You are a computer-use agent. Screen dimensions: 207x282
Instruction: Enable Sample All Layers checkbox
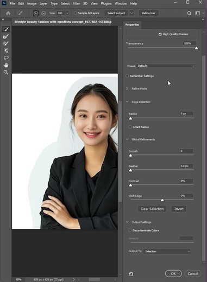(75, 13)
